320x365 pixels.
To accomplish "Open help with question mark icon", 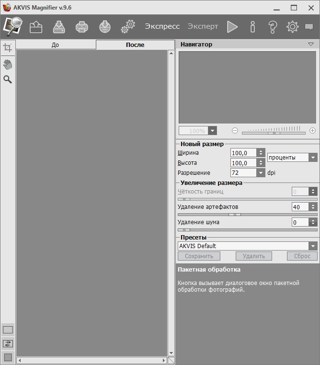I will (x=273, y=27).
